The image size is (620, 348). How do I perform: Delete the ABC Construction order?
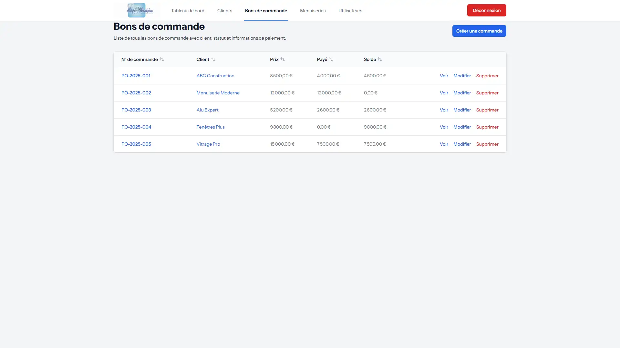[487, 76]
